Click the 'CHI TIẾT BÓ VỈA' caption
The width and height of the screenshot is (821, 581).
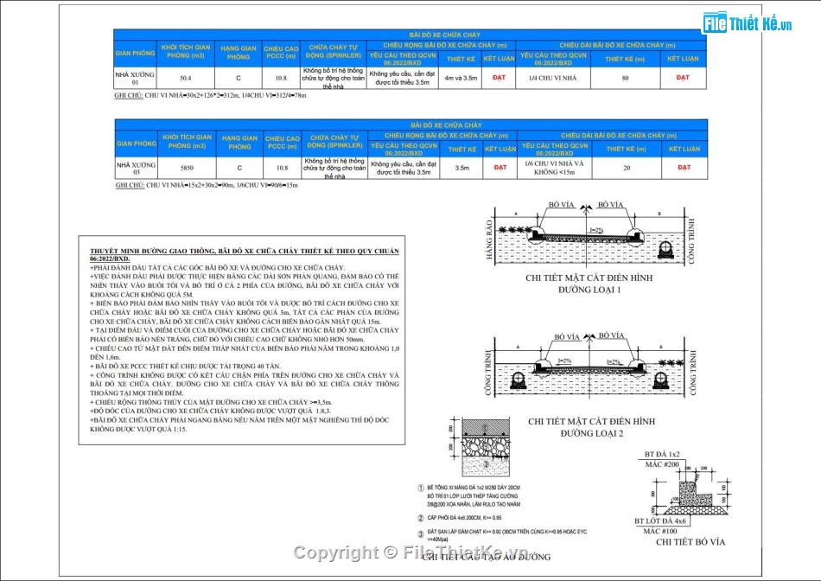pyautogui.click(x=691, y=542)
